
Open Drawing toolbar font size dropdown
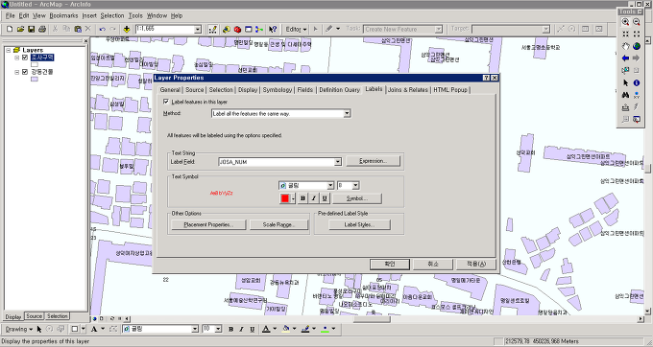tap(218, 329)
